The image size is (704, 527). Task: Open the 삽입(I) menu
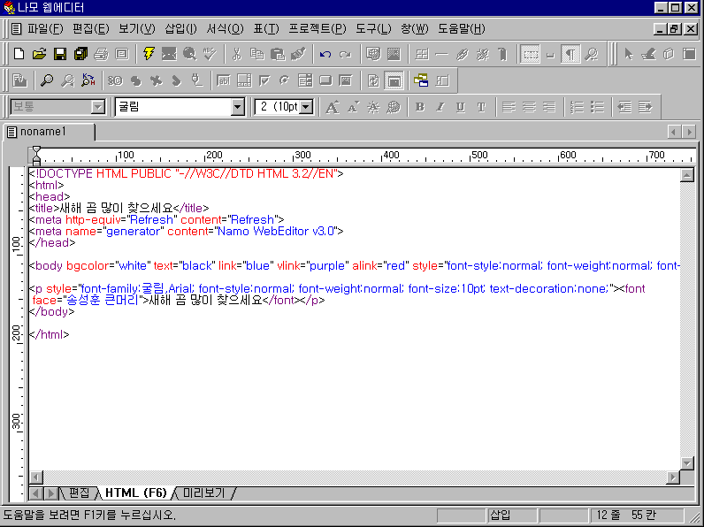(x=180, y=28)
